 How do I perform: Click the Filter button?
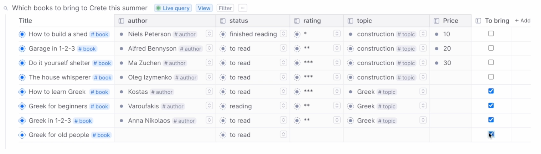pyautogui.click(x=225, y=8)
